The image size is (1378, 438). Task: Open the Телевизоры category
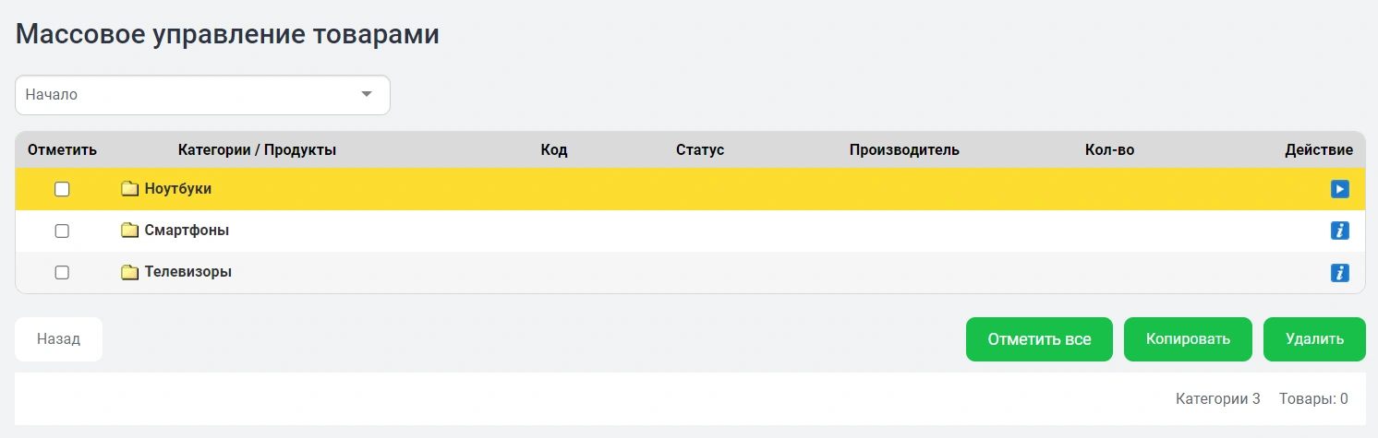coord(188,273)
